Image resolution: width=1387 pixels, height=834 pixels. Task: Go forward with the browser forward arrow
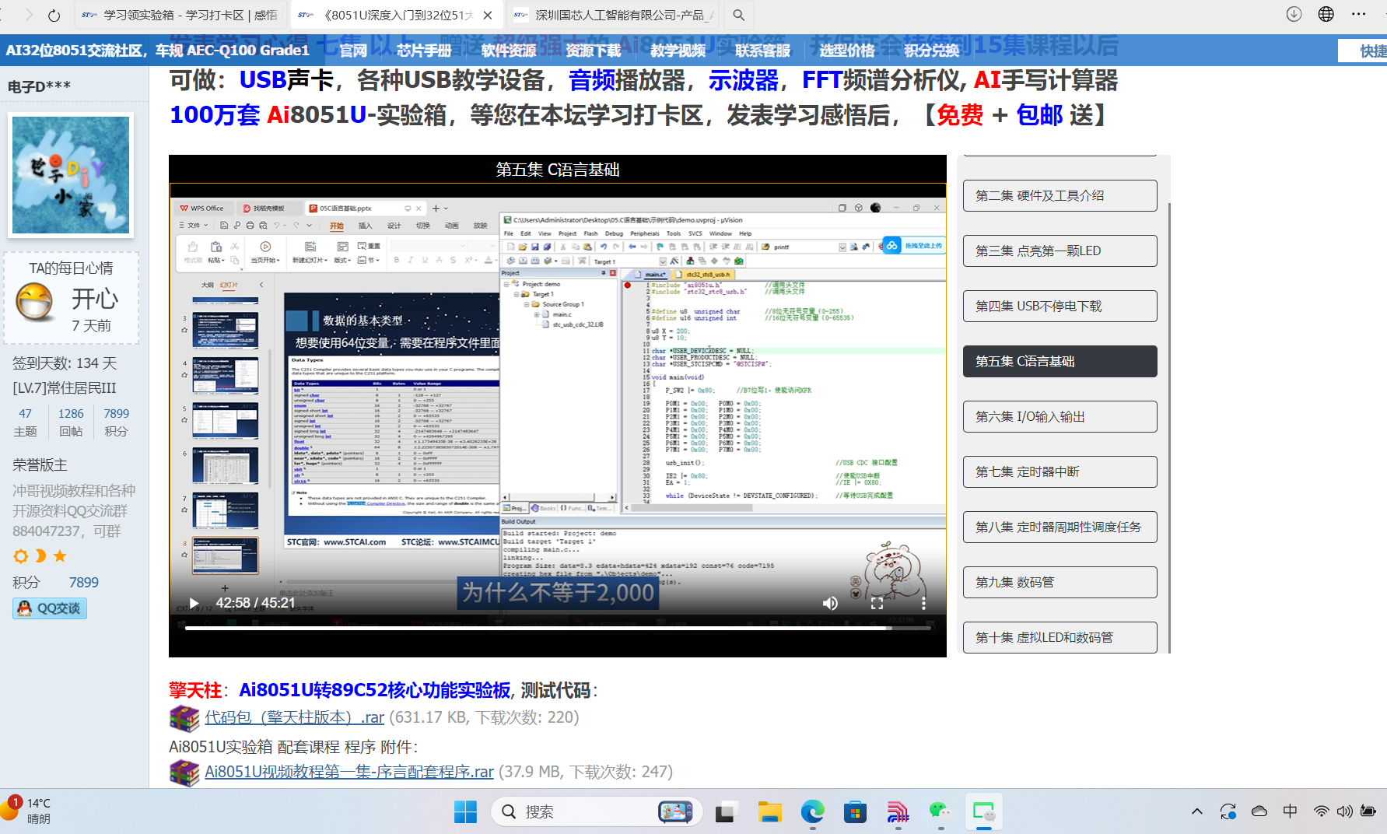tap(29, 15)
